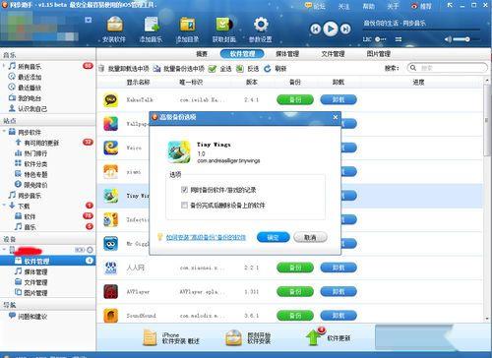Image resolution: width=492 pixels, height=358 pixels.
Task: Open 帮助 help menu
Action: click(x=369, y=6)
